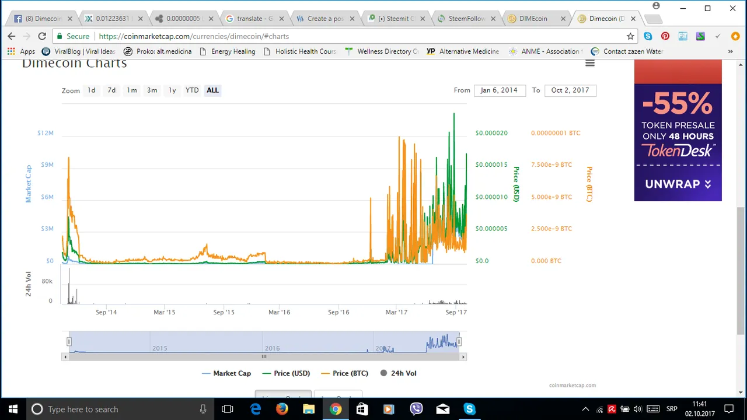This screenshot has height=420, width=747.
Task: Switch to the Facebook Dimecoin tab
Action: pyautogui.click(x=42, y=19)
